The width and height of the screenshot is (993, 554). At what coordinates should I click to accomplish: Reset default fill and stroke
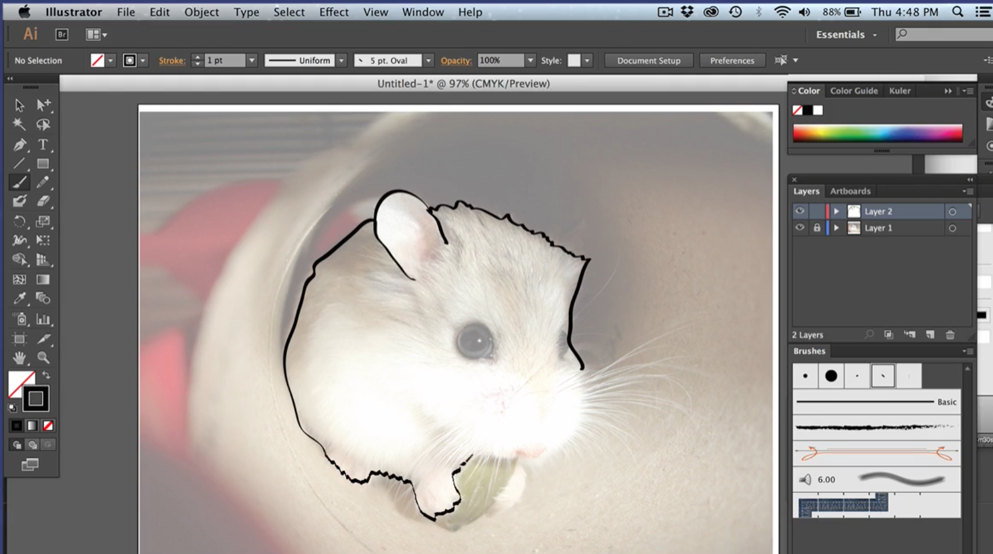[13, 407]
